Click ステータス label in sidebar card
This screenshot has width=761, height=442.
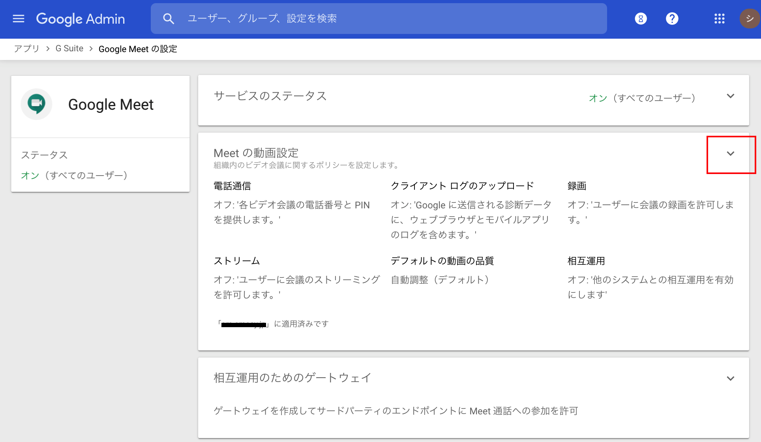click(x=44, y=155)
